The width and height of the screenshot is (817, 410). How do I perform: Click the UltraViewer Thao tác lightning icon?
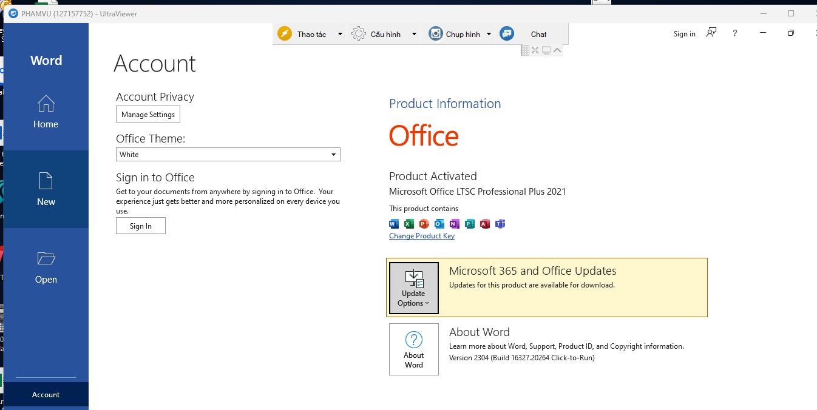[x=285, y=34]
